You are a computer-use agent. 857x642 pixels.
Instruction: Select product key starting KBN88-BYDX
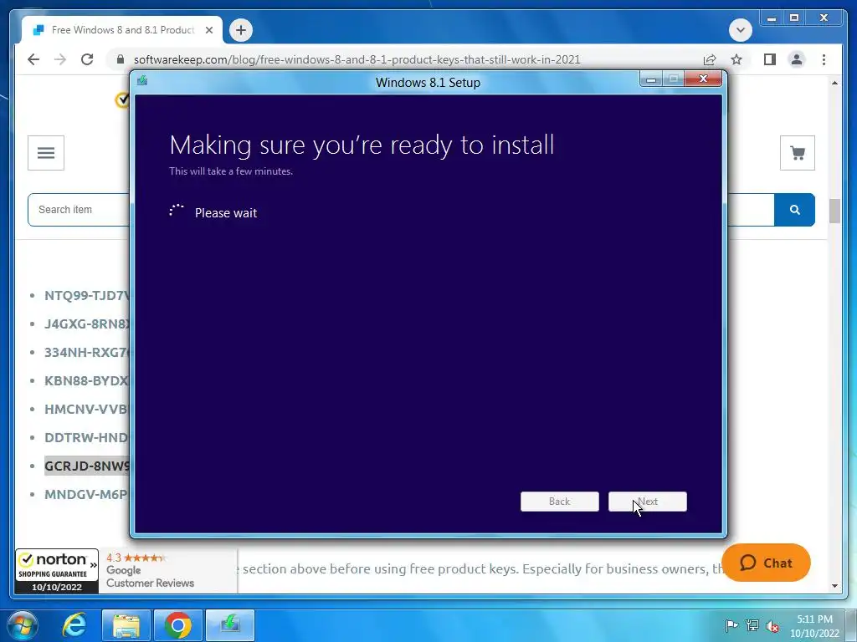click(87, 380)
